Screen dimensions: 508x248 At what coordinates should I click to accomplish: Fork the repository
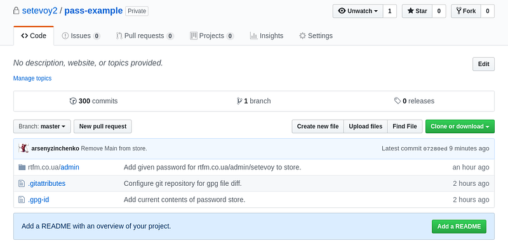click(x=466, y=11)
